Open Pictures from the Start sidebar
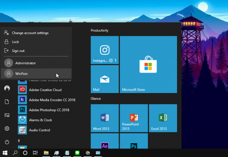The width and height of the screenshot is (228, 157). (x=7, y=115)
